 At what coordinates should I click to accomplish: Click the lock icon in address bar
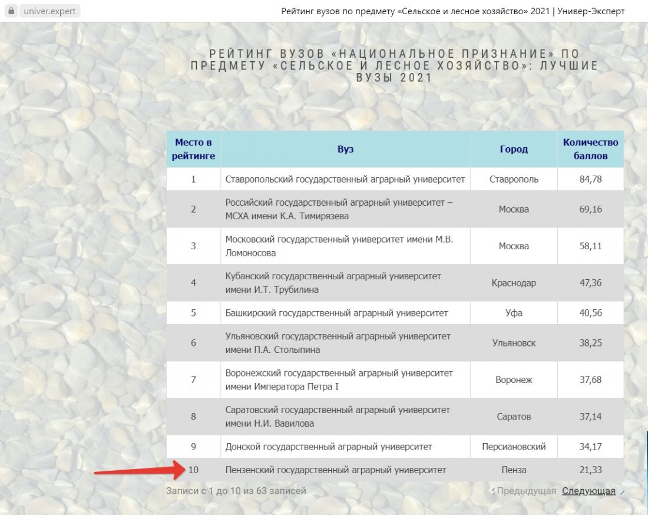(12, 11)
